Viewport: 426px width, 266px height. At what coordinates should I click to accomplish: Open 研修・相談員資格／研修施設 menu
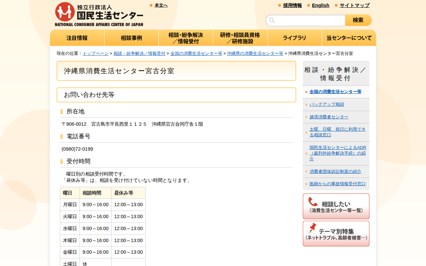(240, 38)
